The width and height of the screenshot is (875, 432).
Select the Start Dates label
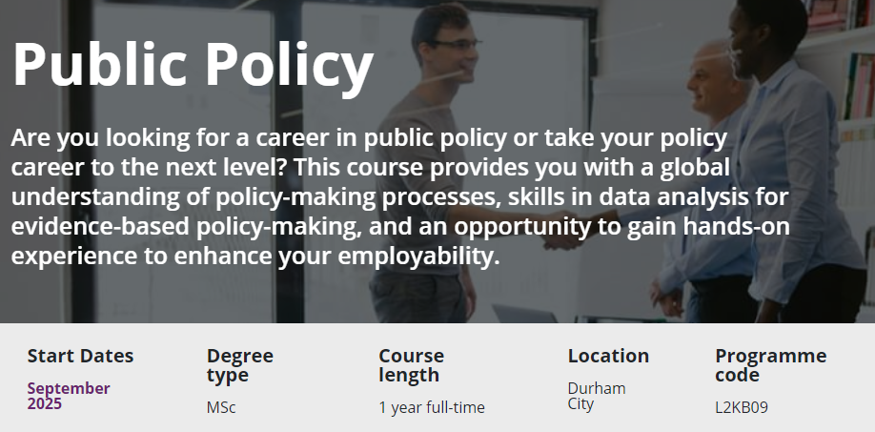click(x=80, y=356)
